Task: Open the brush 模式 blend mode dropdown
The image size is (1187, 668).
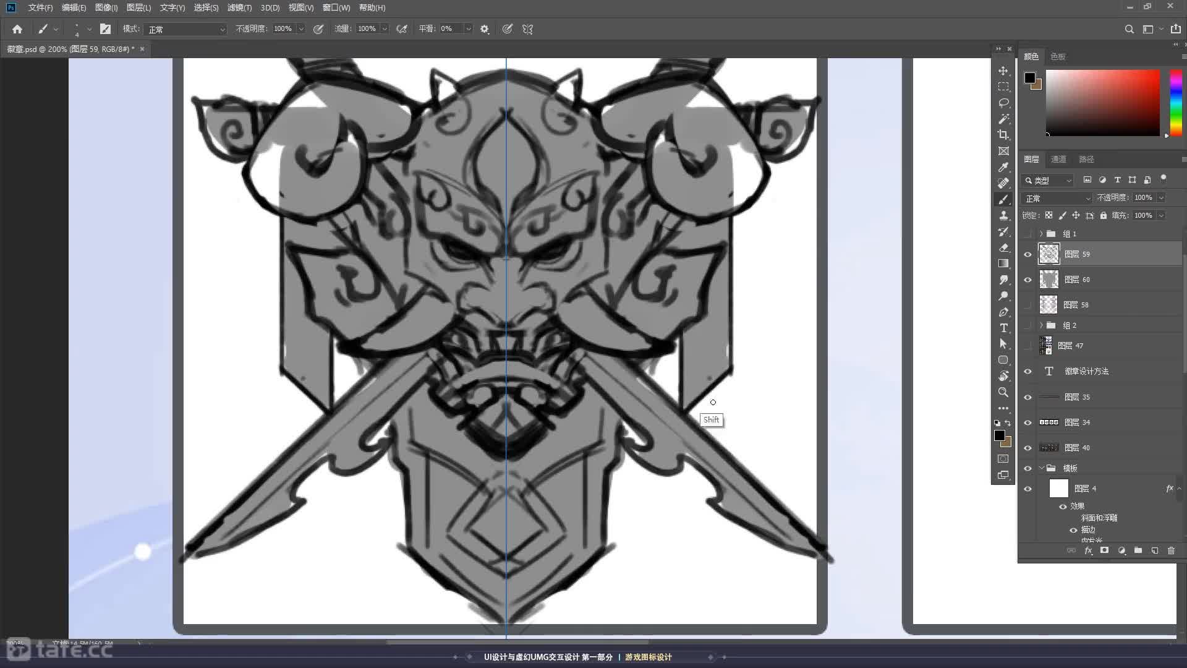Action: point(185,29)
